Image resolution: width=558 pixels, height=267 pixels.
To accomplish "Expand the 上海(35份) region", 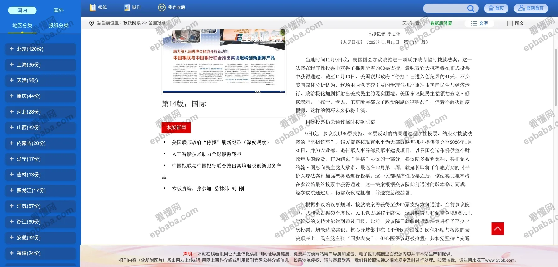I will point(40,65).
